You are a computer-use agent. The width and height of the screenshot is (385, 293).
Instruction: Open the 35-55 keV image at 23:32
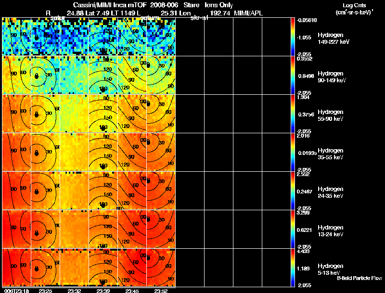(x=75, y=152)
